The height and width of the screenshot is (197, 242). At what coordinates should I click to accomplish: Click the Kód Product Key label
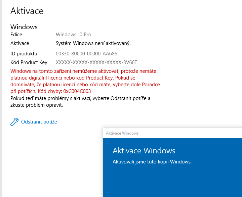[29, 62]
